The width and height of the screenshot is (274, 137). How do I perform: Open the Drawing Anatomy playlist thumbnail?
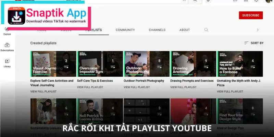pos(193,64)
